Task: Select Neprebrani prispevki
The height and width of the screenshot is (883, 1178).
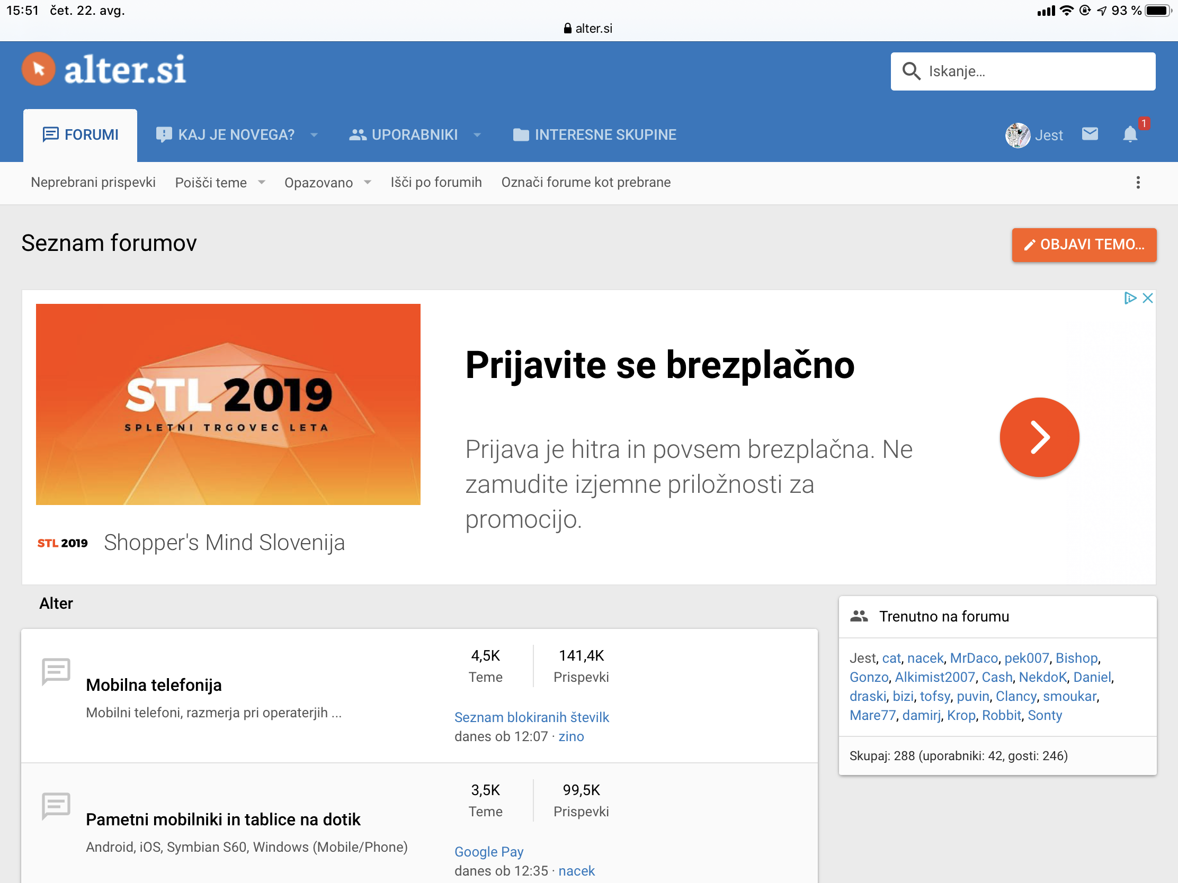Action: (x=93, y=183)
